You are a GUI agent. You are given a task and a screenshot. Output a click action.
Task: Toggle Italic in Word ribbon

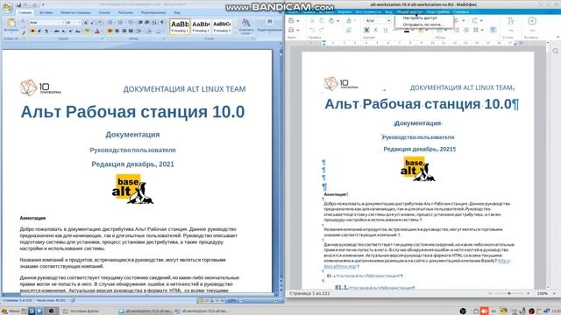pyautogui.click(x=39, y=31)
